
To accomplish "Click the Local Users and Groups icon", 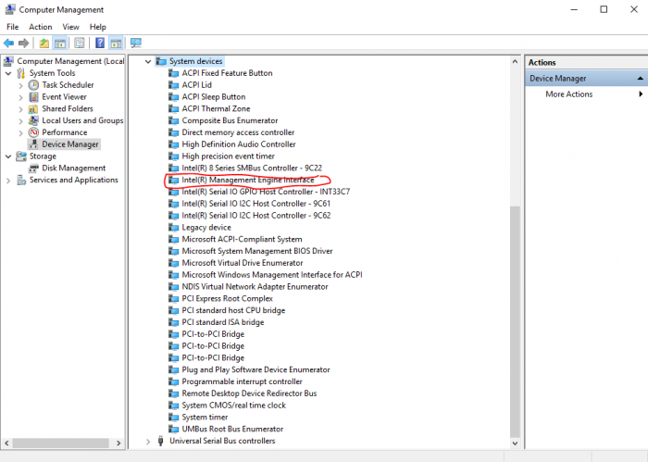I will tap(33, 120).
